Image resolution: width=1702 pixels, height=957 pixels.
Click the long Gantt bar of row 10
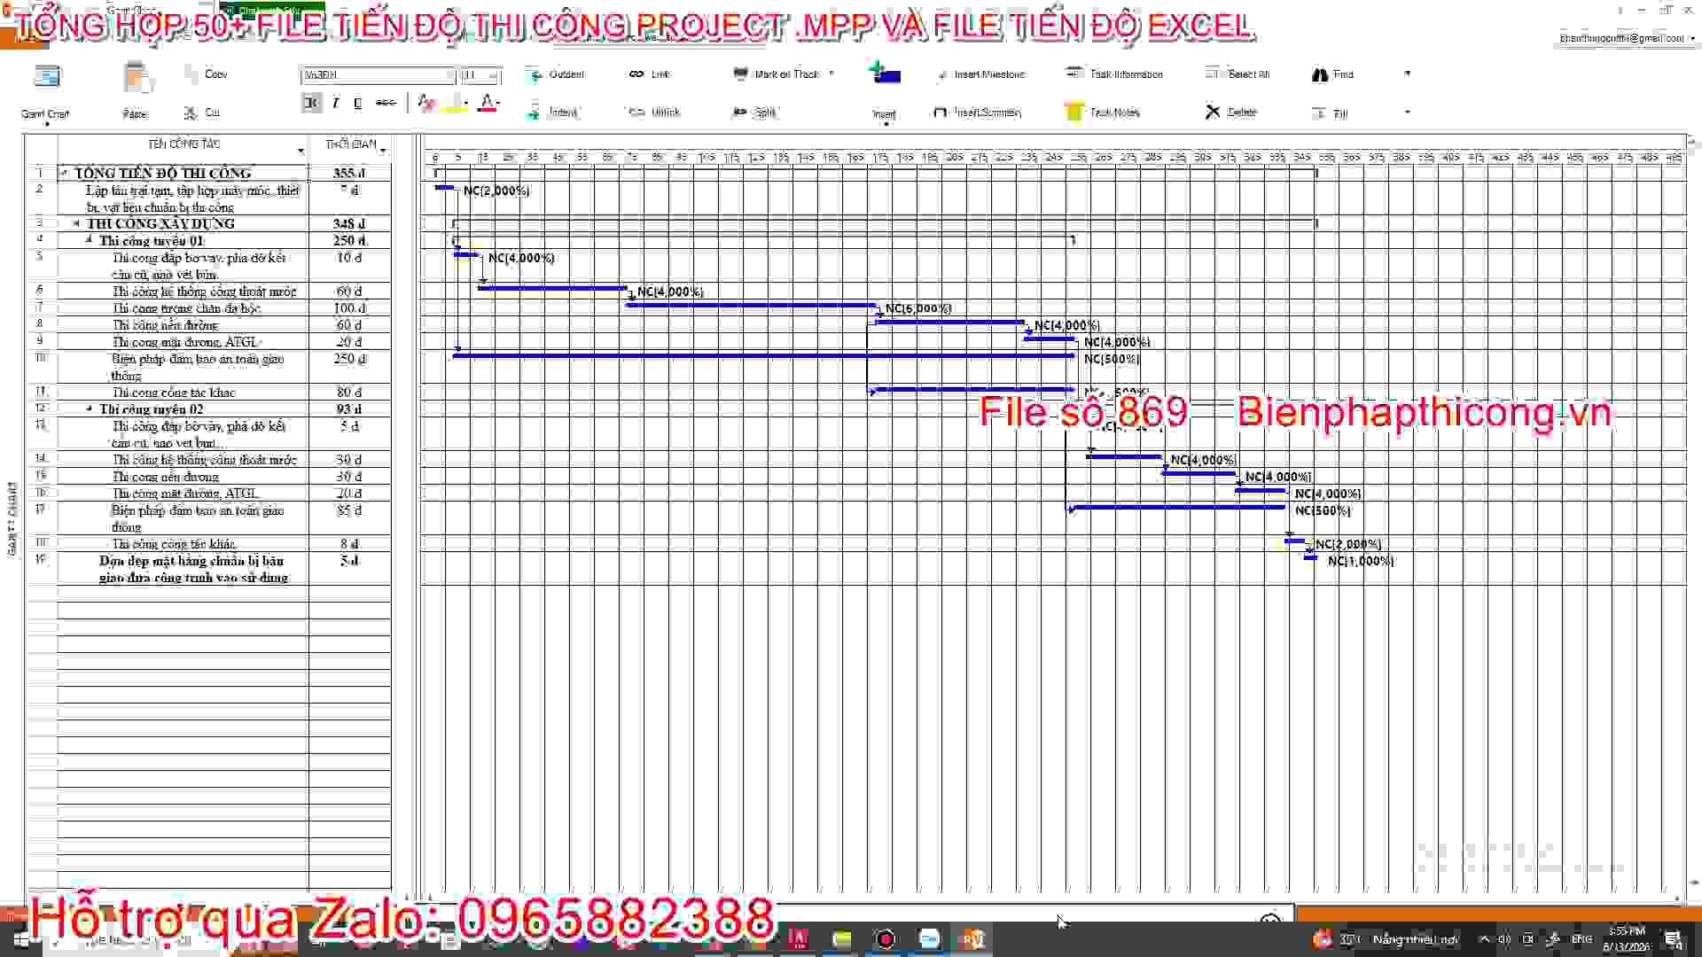pyautogui.click(x=764, y=355)
